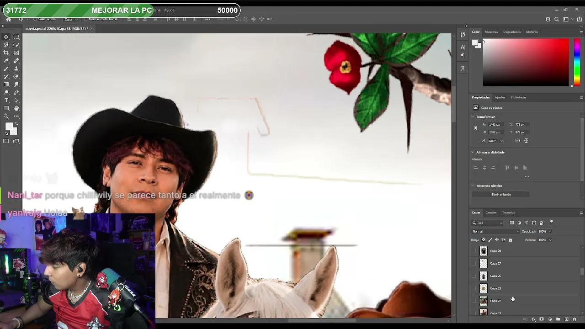Image resolution: width=585 pixels, height=329 pixels.
Task: Select the Eyedropper tool
Action: 6,61
